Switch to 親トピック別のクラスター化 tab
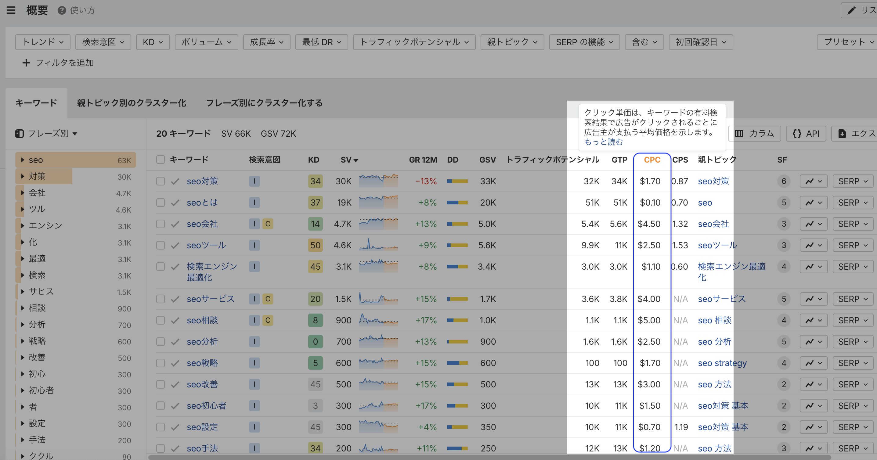The height and width of the screenshot is (460, 877). [132, 103]
